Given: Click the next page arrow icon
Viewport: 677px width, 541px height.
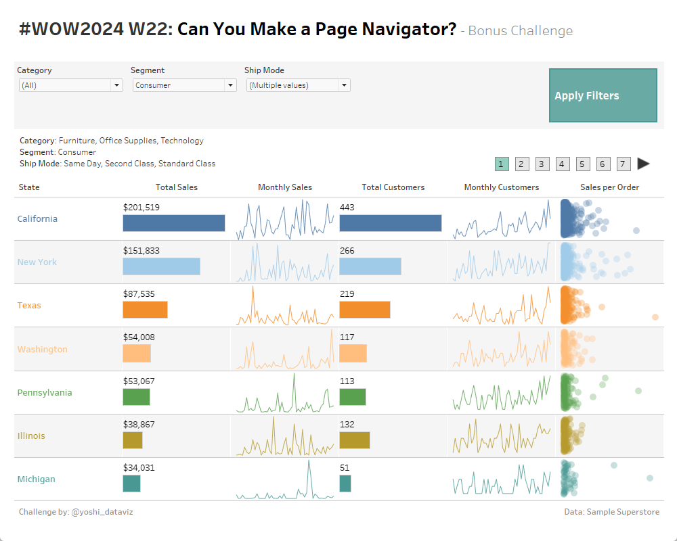Looking at the screenshot, I should 643,164.
